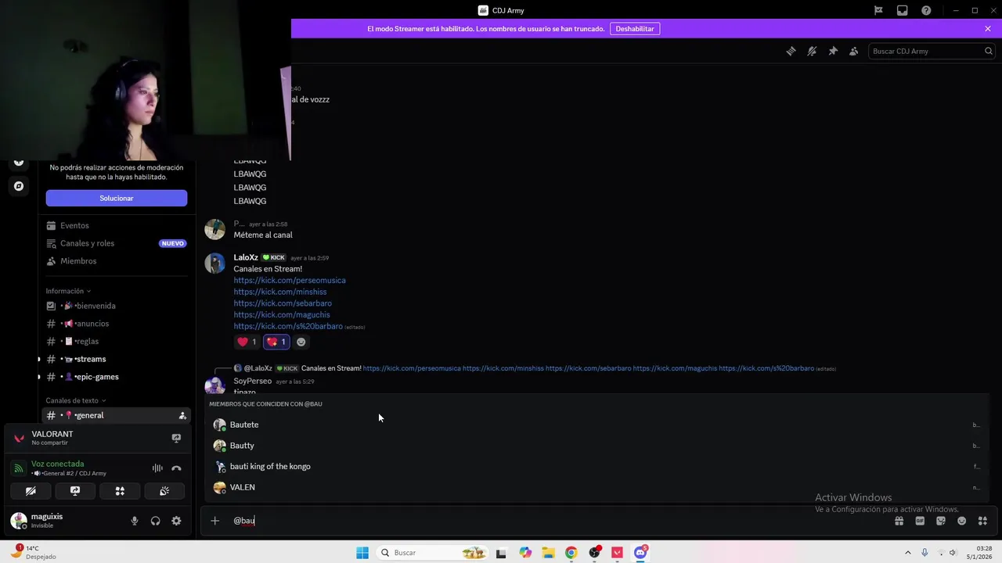This screenshot has height=563, width=1002.
Task: Open voice connection signal icon
Action: click(x=19, y=468)
